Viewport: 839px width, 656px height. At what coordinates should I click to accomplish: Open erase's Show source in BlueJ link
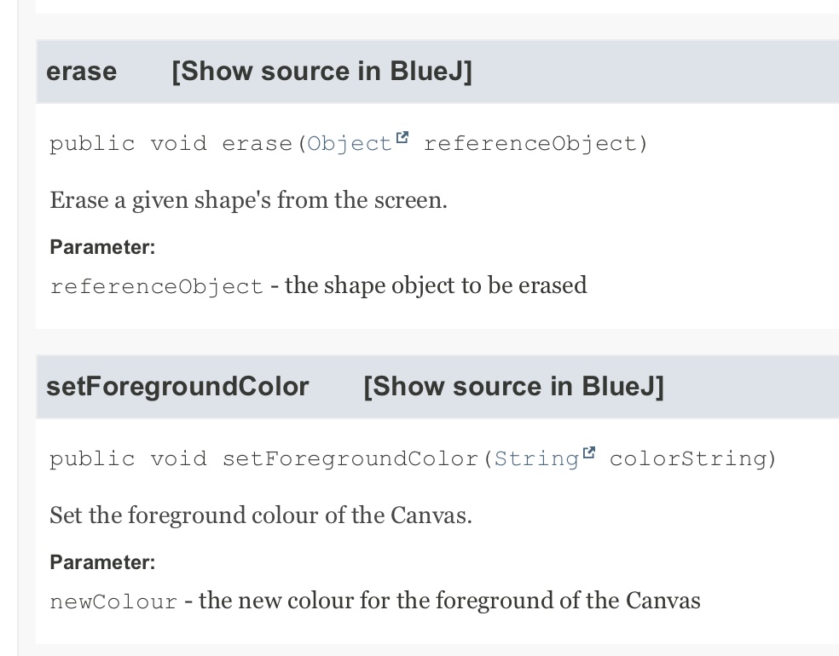[x=321, y=72]
